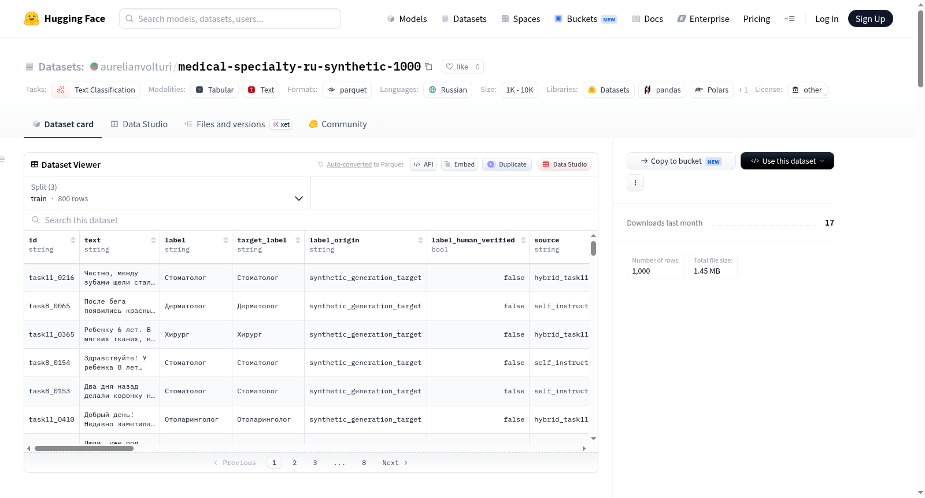Click the Log In link
The width and height of the screenshot is (925, 498).
(827, 19)
